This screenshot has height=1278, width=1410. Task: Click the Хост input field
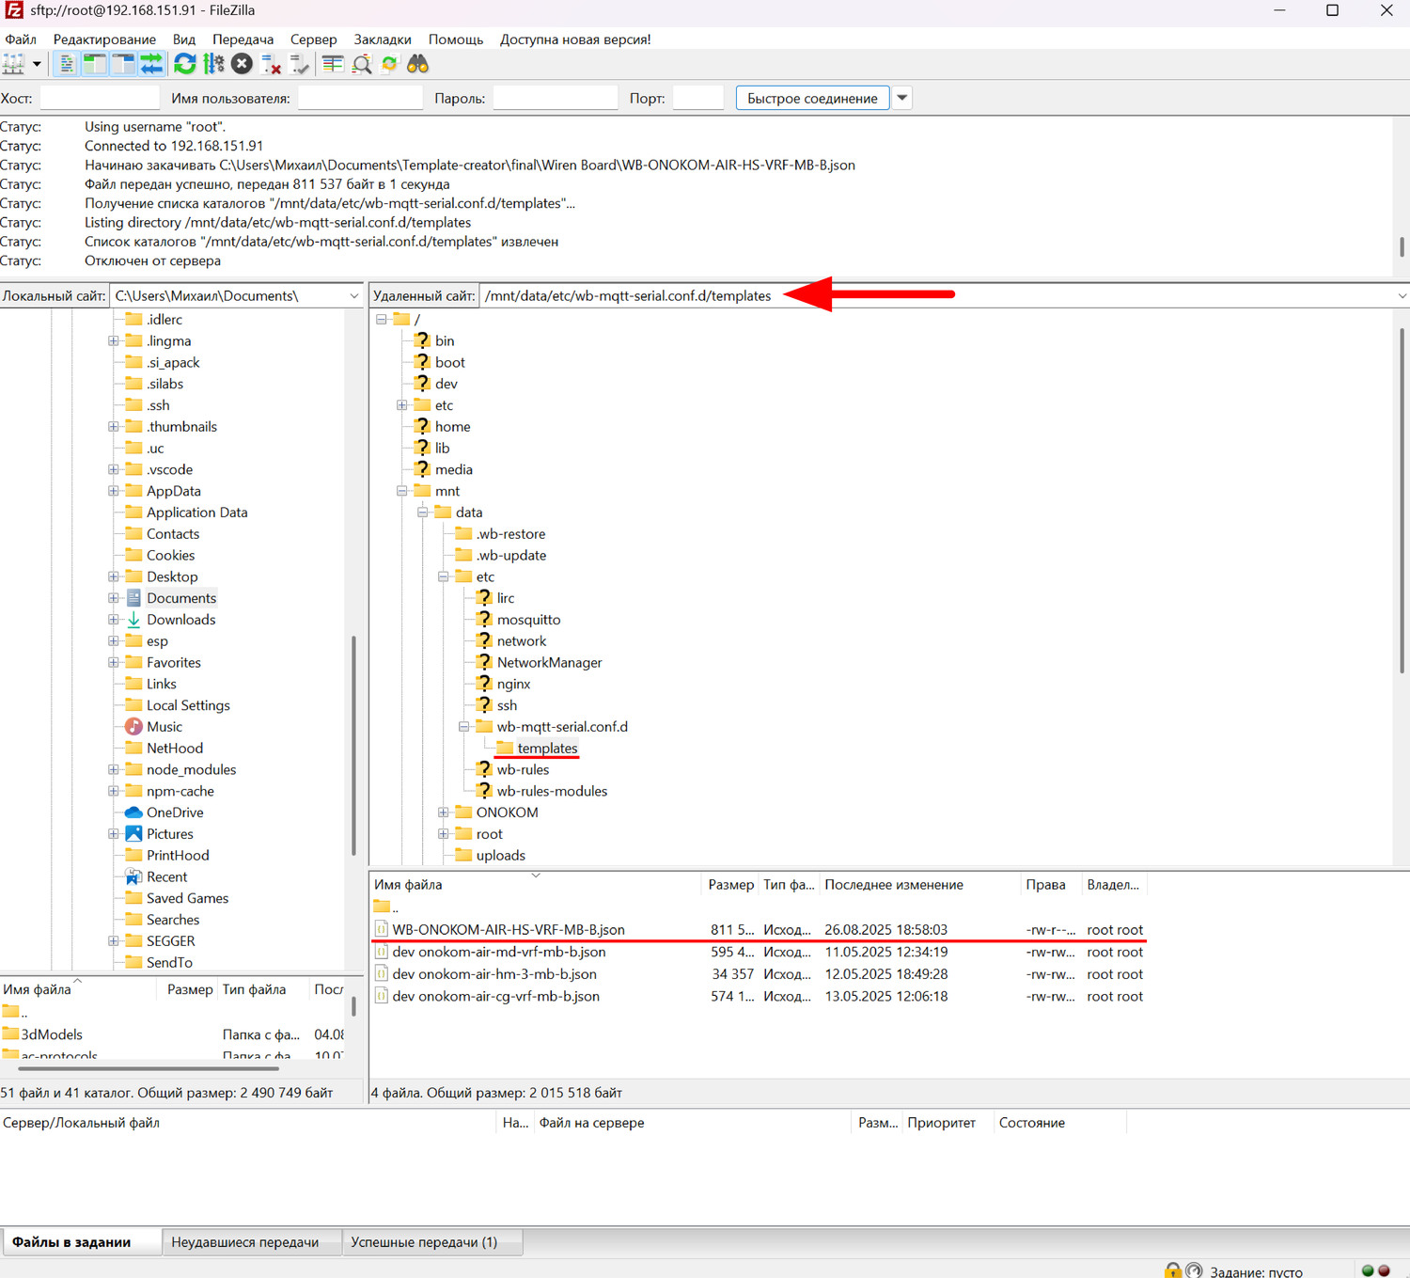(x=100, y=98)
